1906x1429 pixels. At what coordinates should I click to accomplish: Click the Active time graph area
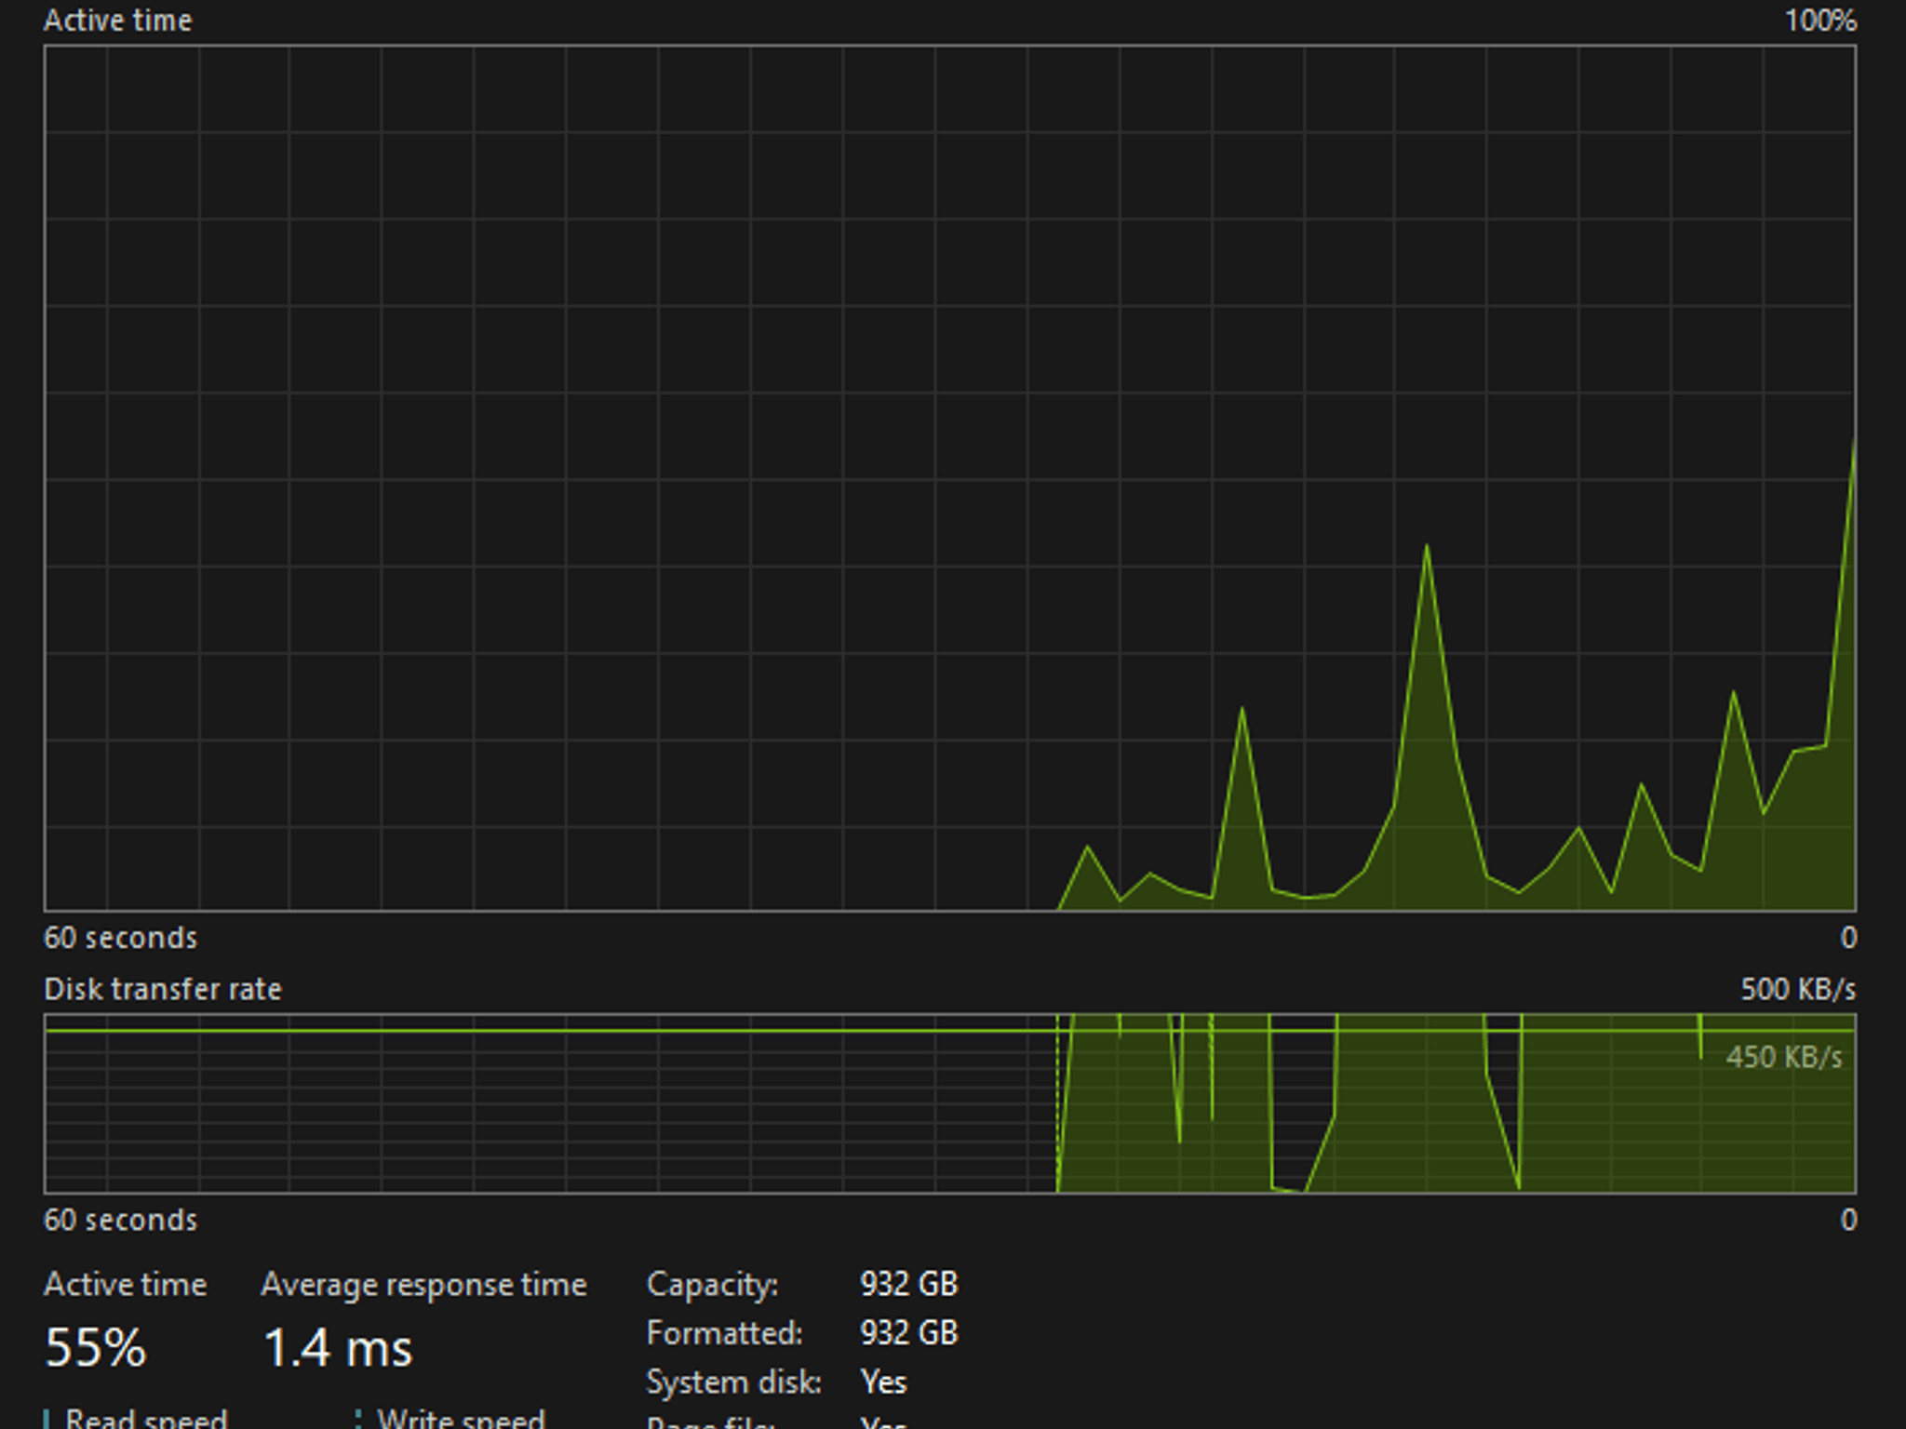(950, 478)
